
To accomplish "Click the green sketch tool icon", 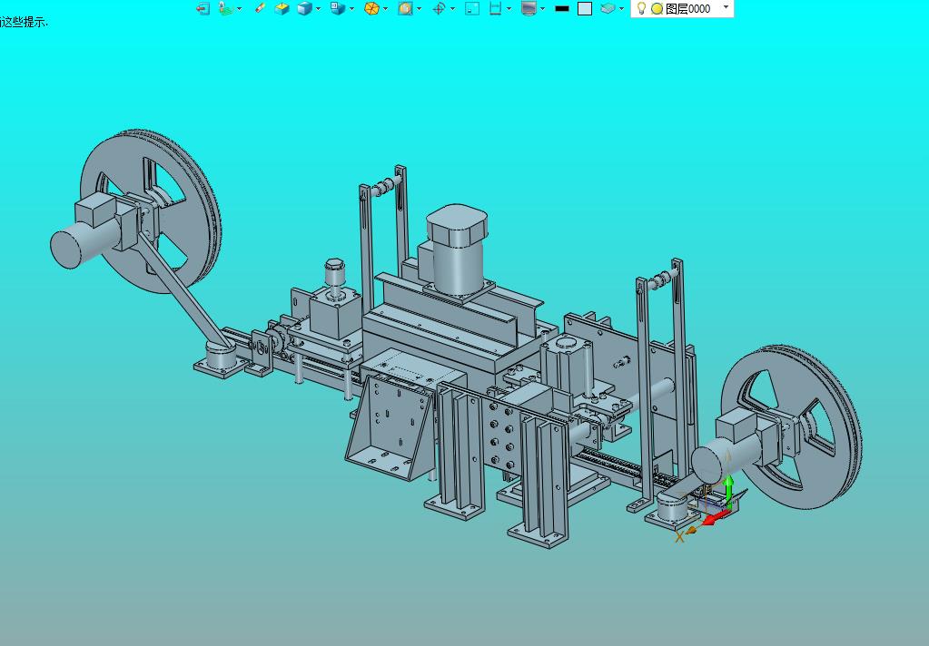I will point(225,8).
